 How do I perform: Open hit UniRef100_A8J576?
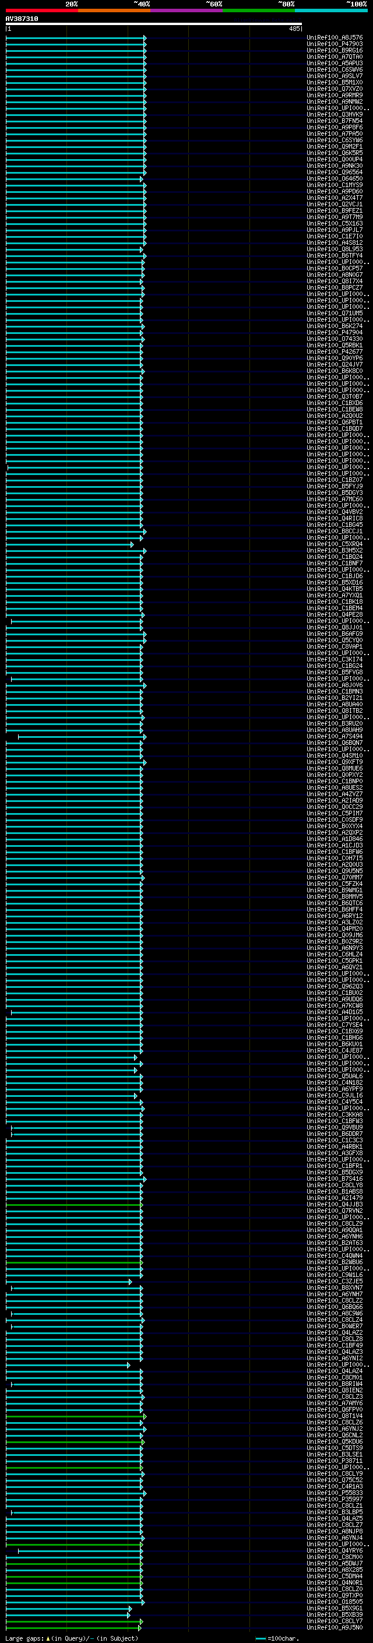click(335, 38)
